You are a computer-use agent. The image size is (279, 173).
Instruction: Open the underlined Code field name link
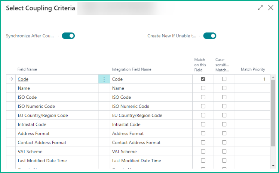click(23, 79)
